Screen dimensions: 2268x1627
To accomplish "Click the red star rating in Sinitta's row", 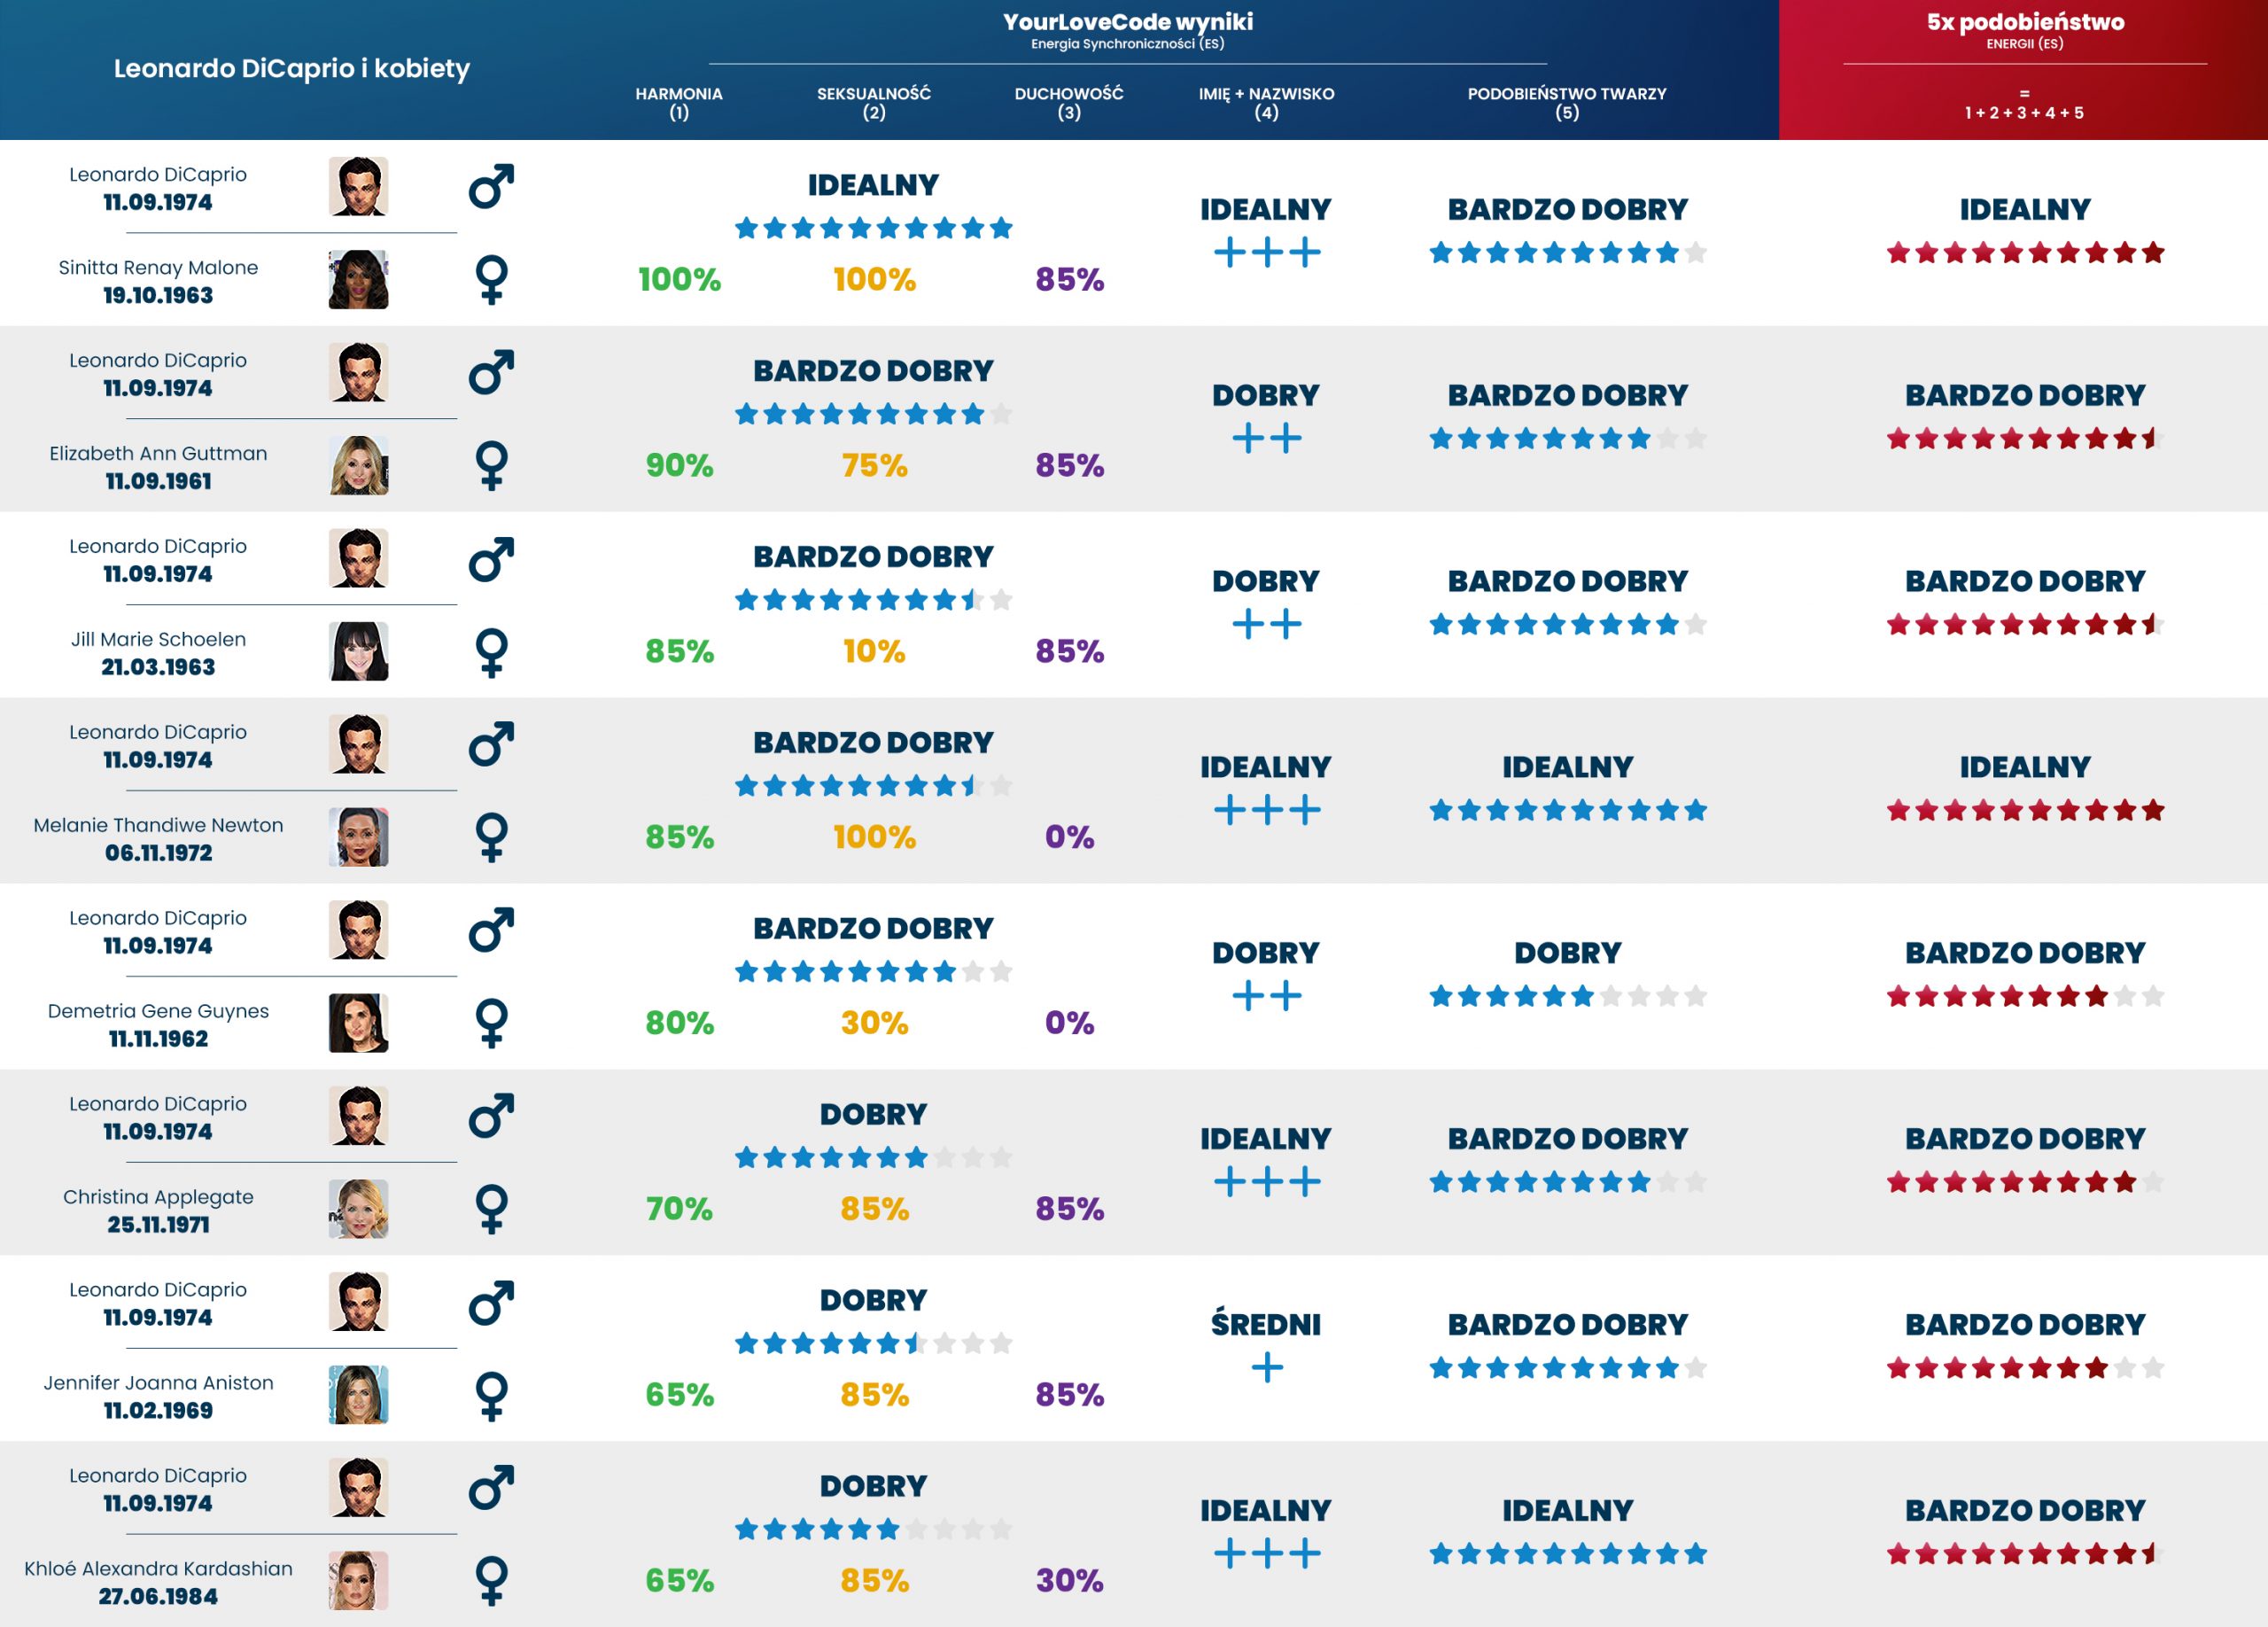I will click(2024, 253).
